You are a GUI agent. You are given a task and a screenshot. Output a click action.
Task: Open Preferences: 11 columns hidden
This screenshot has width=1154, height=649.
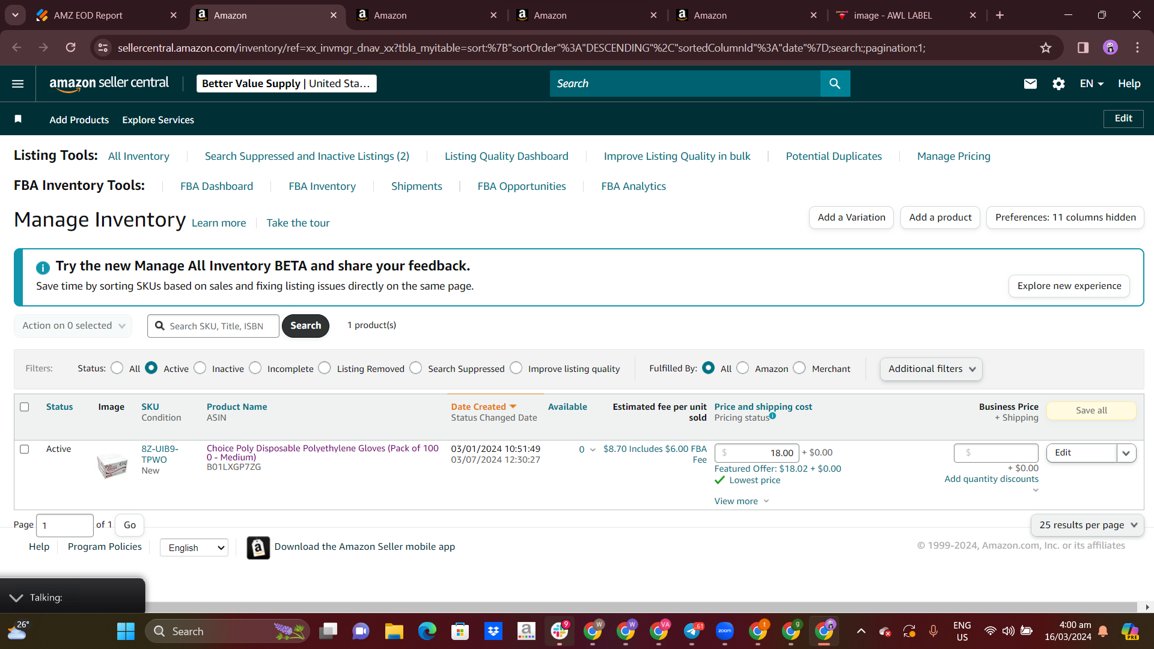click(x=1065, y=218)
